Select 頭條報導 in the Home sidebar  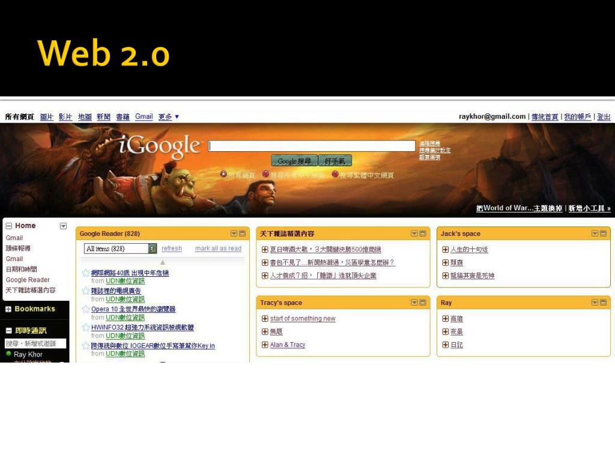click(18, 248)
